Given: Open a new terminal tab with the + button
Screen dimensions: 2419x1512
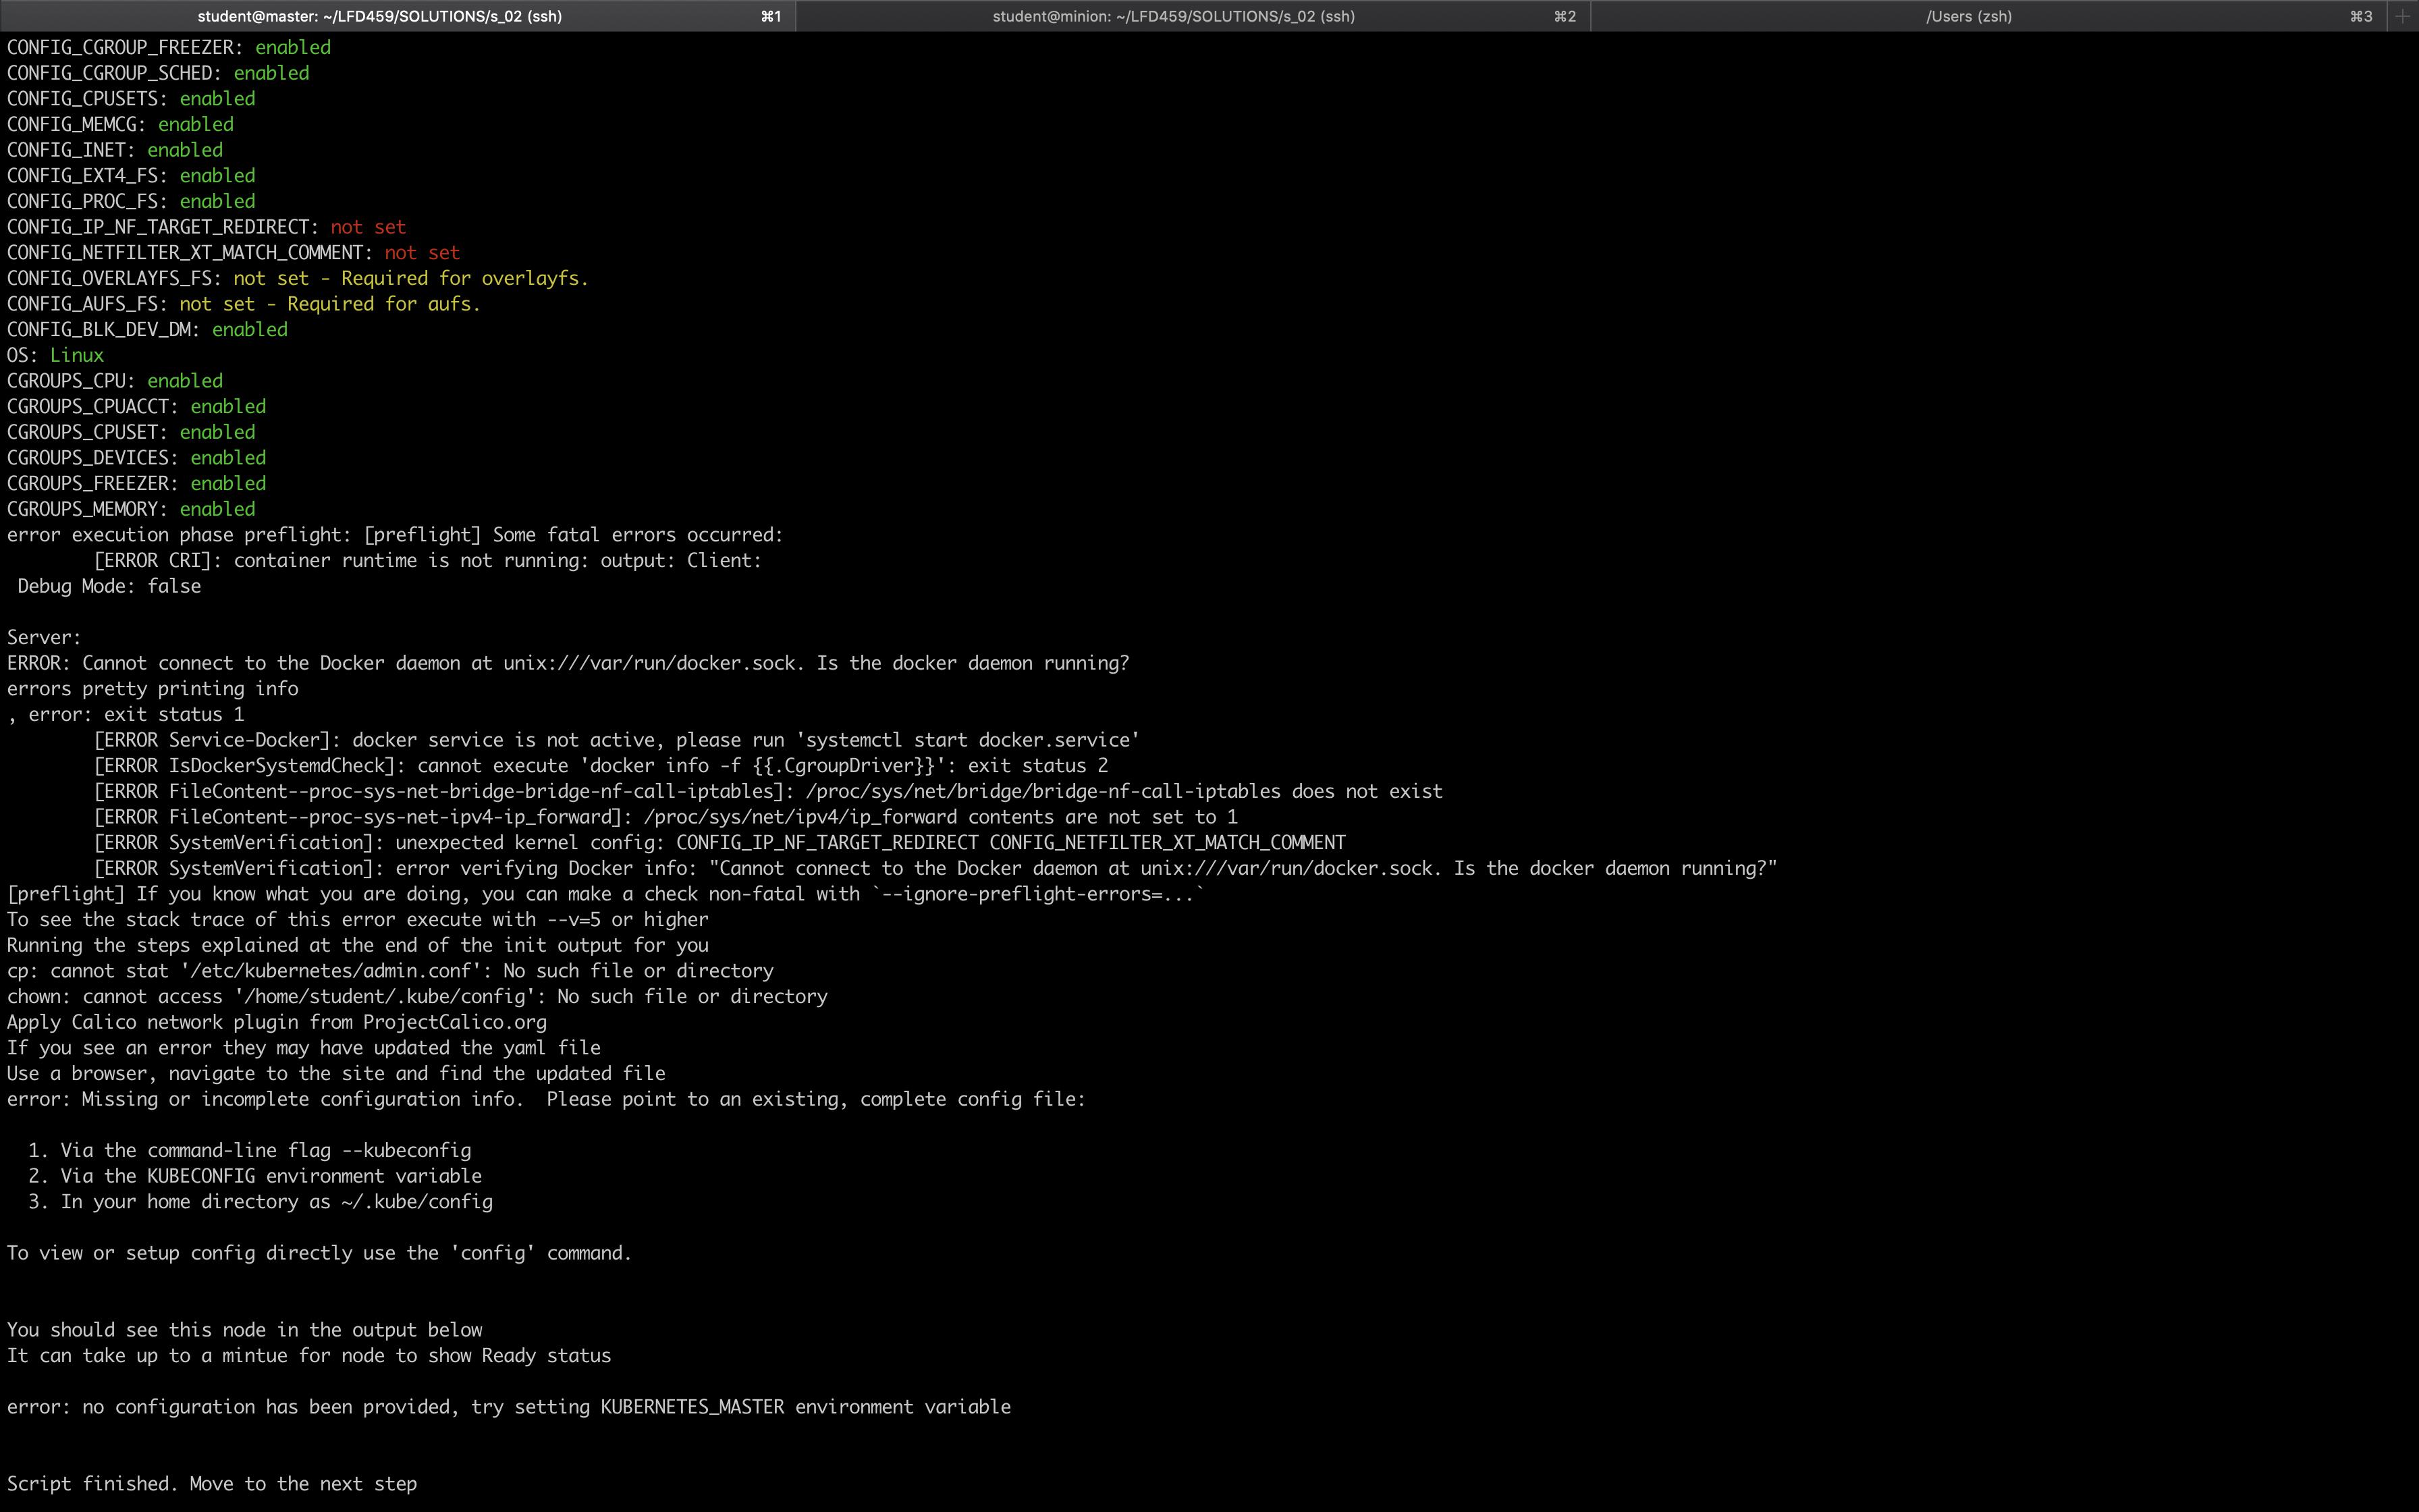Looking at the screenshot, I should click(2403, 16).
